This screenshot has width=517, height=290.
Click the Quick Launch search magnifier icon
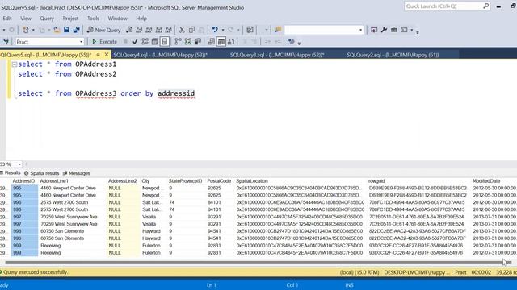point(486,6)
